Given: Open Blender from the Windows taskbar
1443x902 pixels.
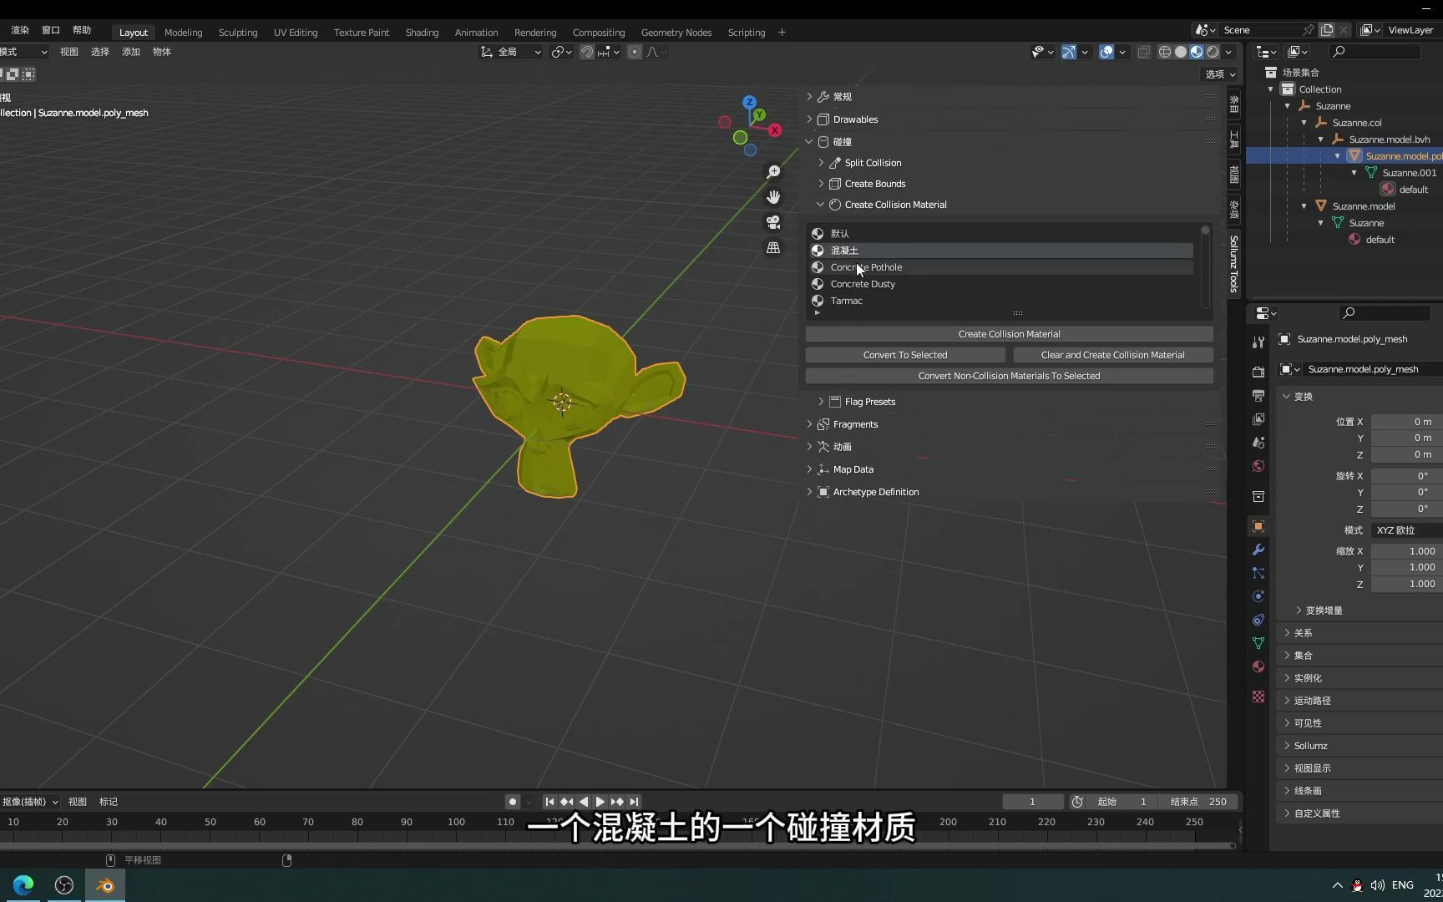Looking at the screenshot, I should (x=105, y=885).
